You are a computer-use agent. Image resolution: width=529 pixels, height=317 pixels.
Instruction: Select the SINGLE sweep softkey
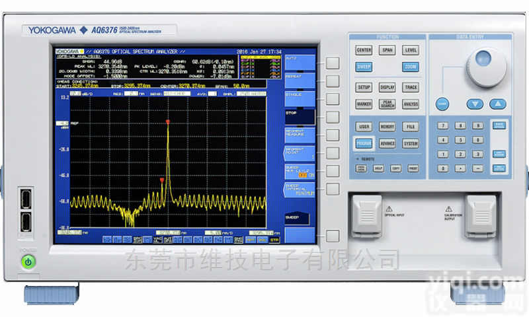coord(300,97)
